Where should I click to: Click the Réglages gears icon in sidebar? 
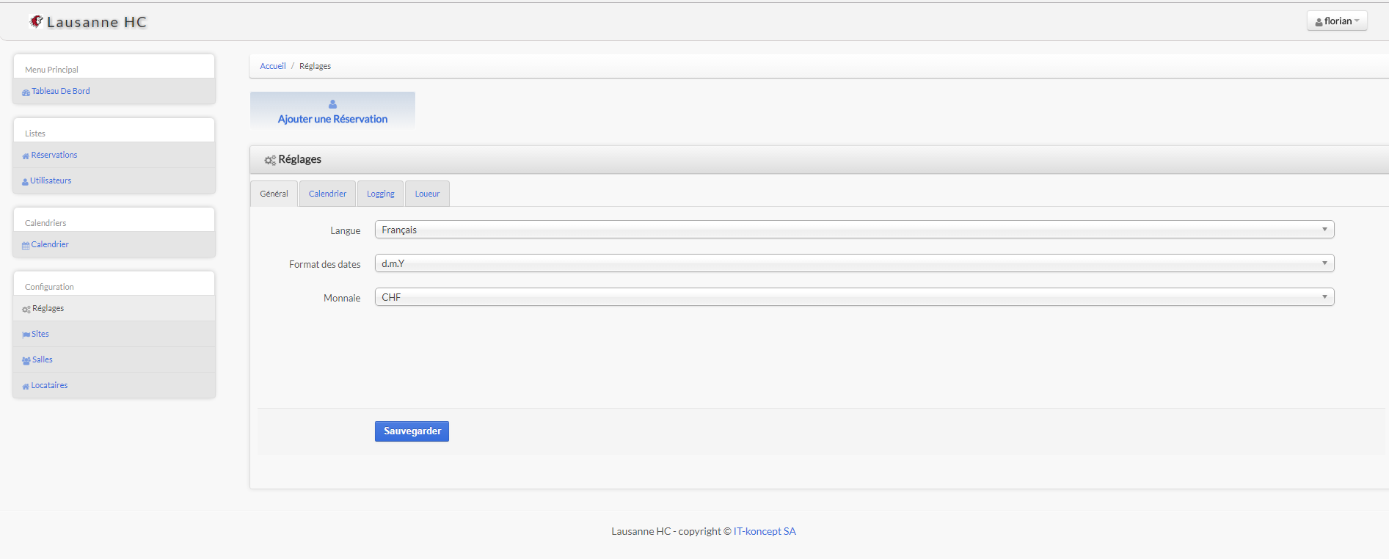coord(26,310)
